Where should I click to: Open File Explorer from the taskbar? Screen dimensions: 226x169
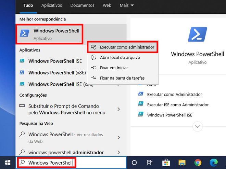pos(182,163)
